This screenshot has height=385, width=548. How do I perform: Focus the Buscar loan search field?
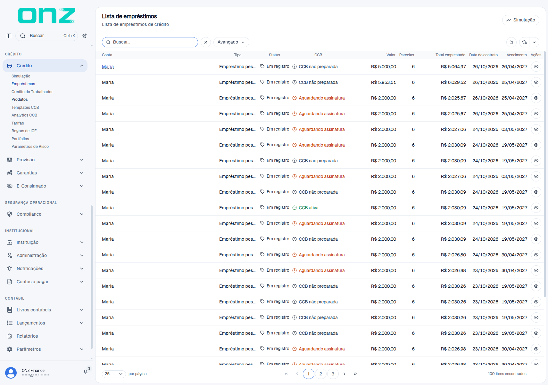click(150, 42)
